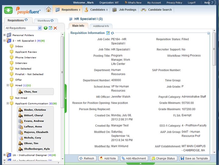Select candidate Evans, Andrew in tree
This screenshot has height=165, width=219.
[34, 121]
